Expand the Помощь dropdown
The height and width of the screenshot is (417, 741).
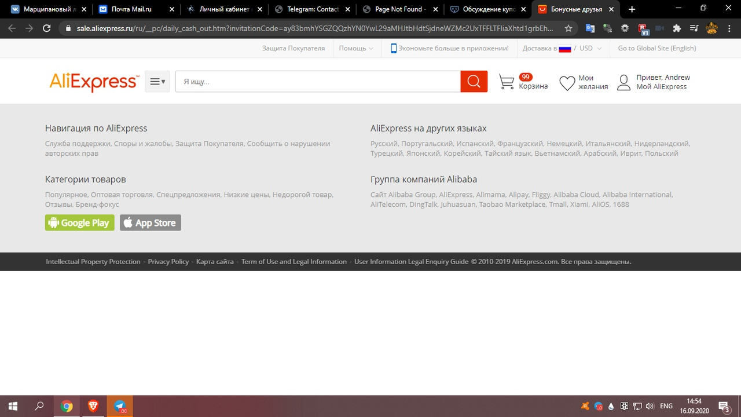click(x=356, y=48)
